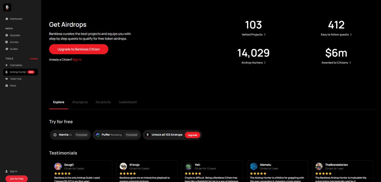Open the Puffer Restaking promoted project
Screen dimensions: 381x182
click(x=117, y=135)
